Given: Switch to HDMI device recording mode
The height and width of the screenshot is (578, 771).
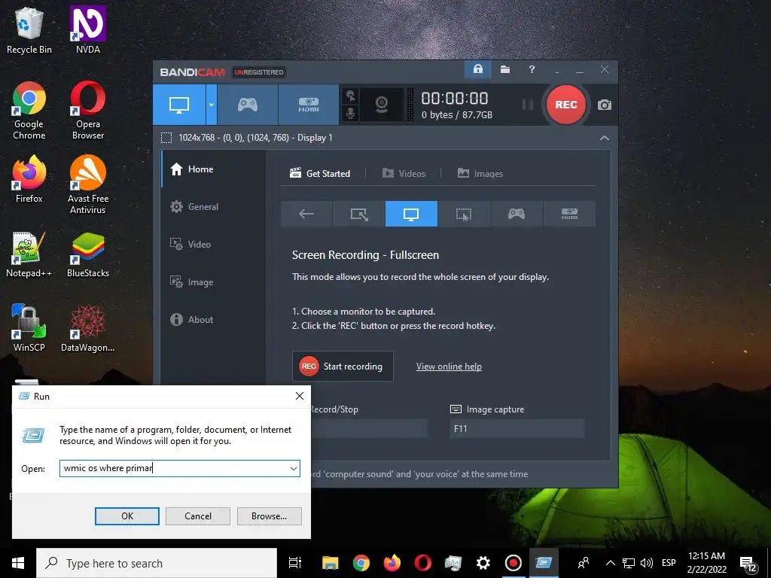Looking at the screenshot, I should [308, 104].
